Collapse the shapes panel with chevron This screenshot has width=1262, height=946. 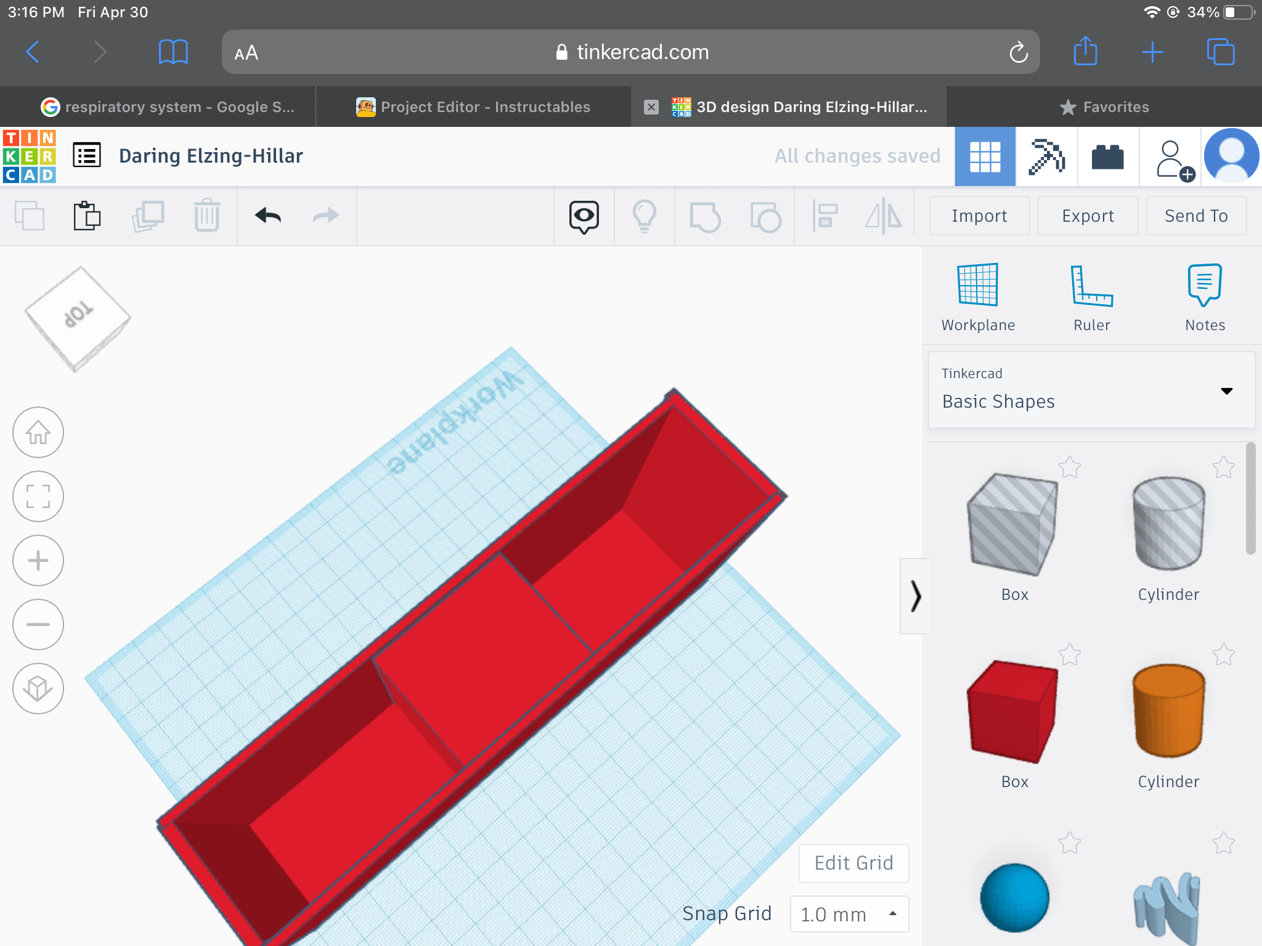coord(915,596)
